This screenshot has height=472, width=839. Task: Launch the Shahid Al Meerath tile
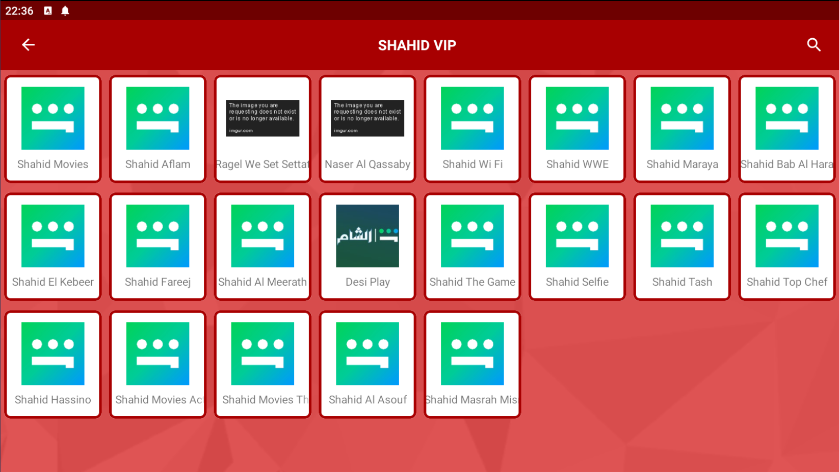click(263, 246)
